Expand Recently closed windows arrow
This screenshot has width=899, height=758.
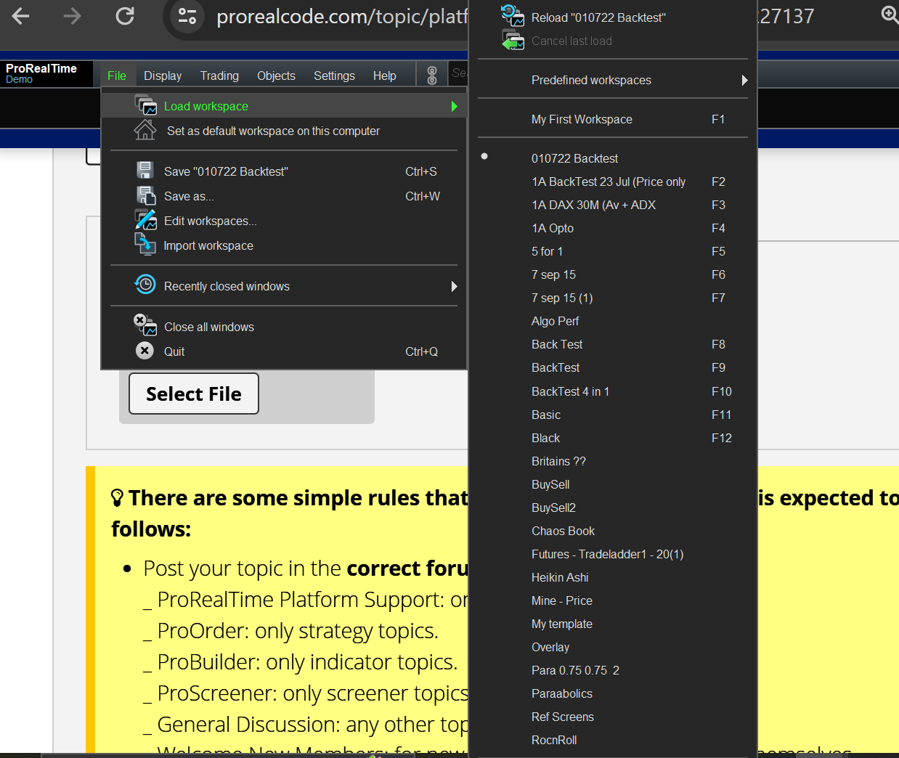(x=454, y=286)
